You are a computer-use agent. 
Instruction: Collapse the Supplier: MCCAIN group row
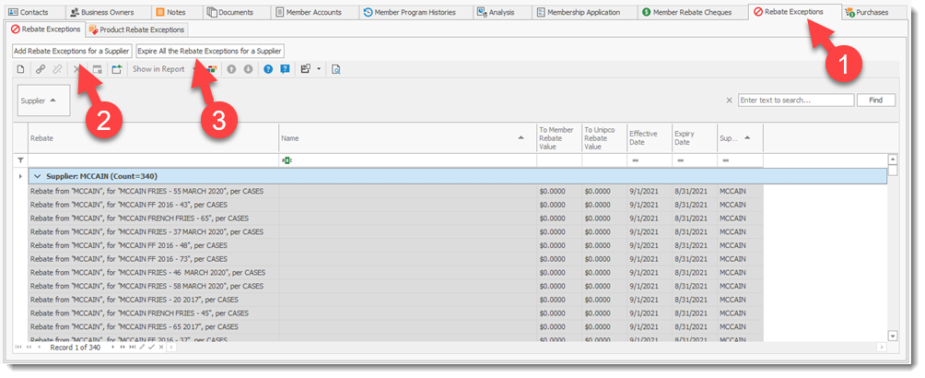click(x=37, y=176)
